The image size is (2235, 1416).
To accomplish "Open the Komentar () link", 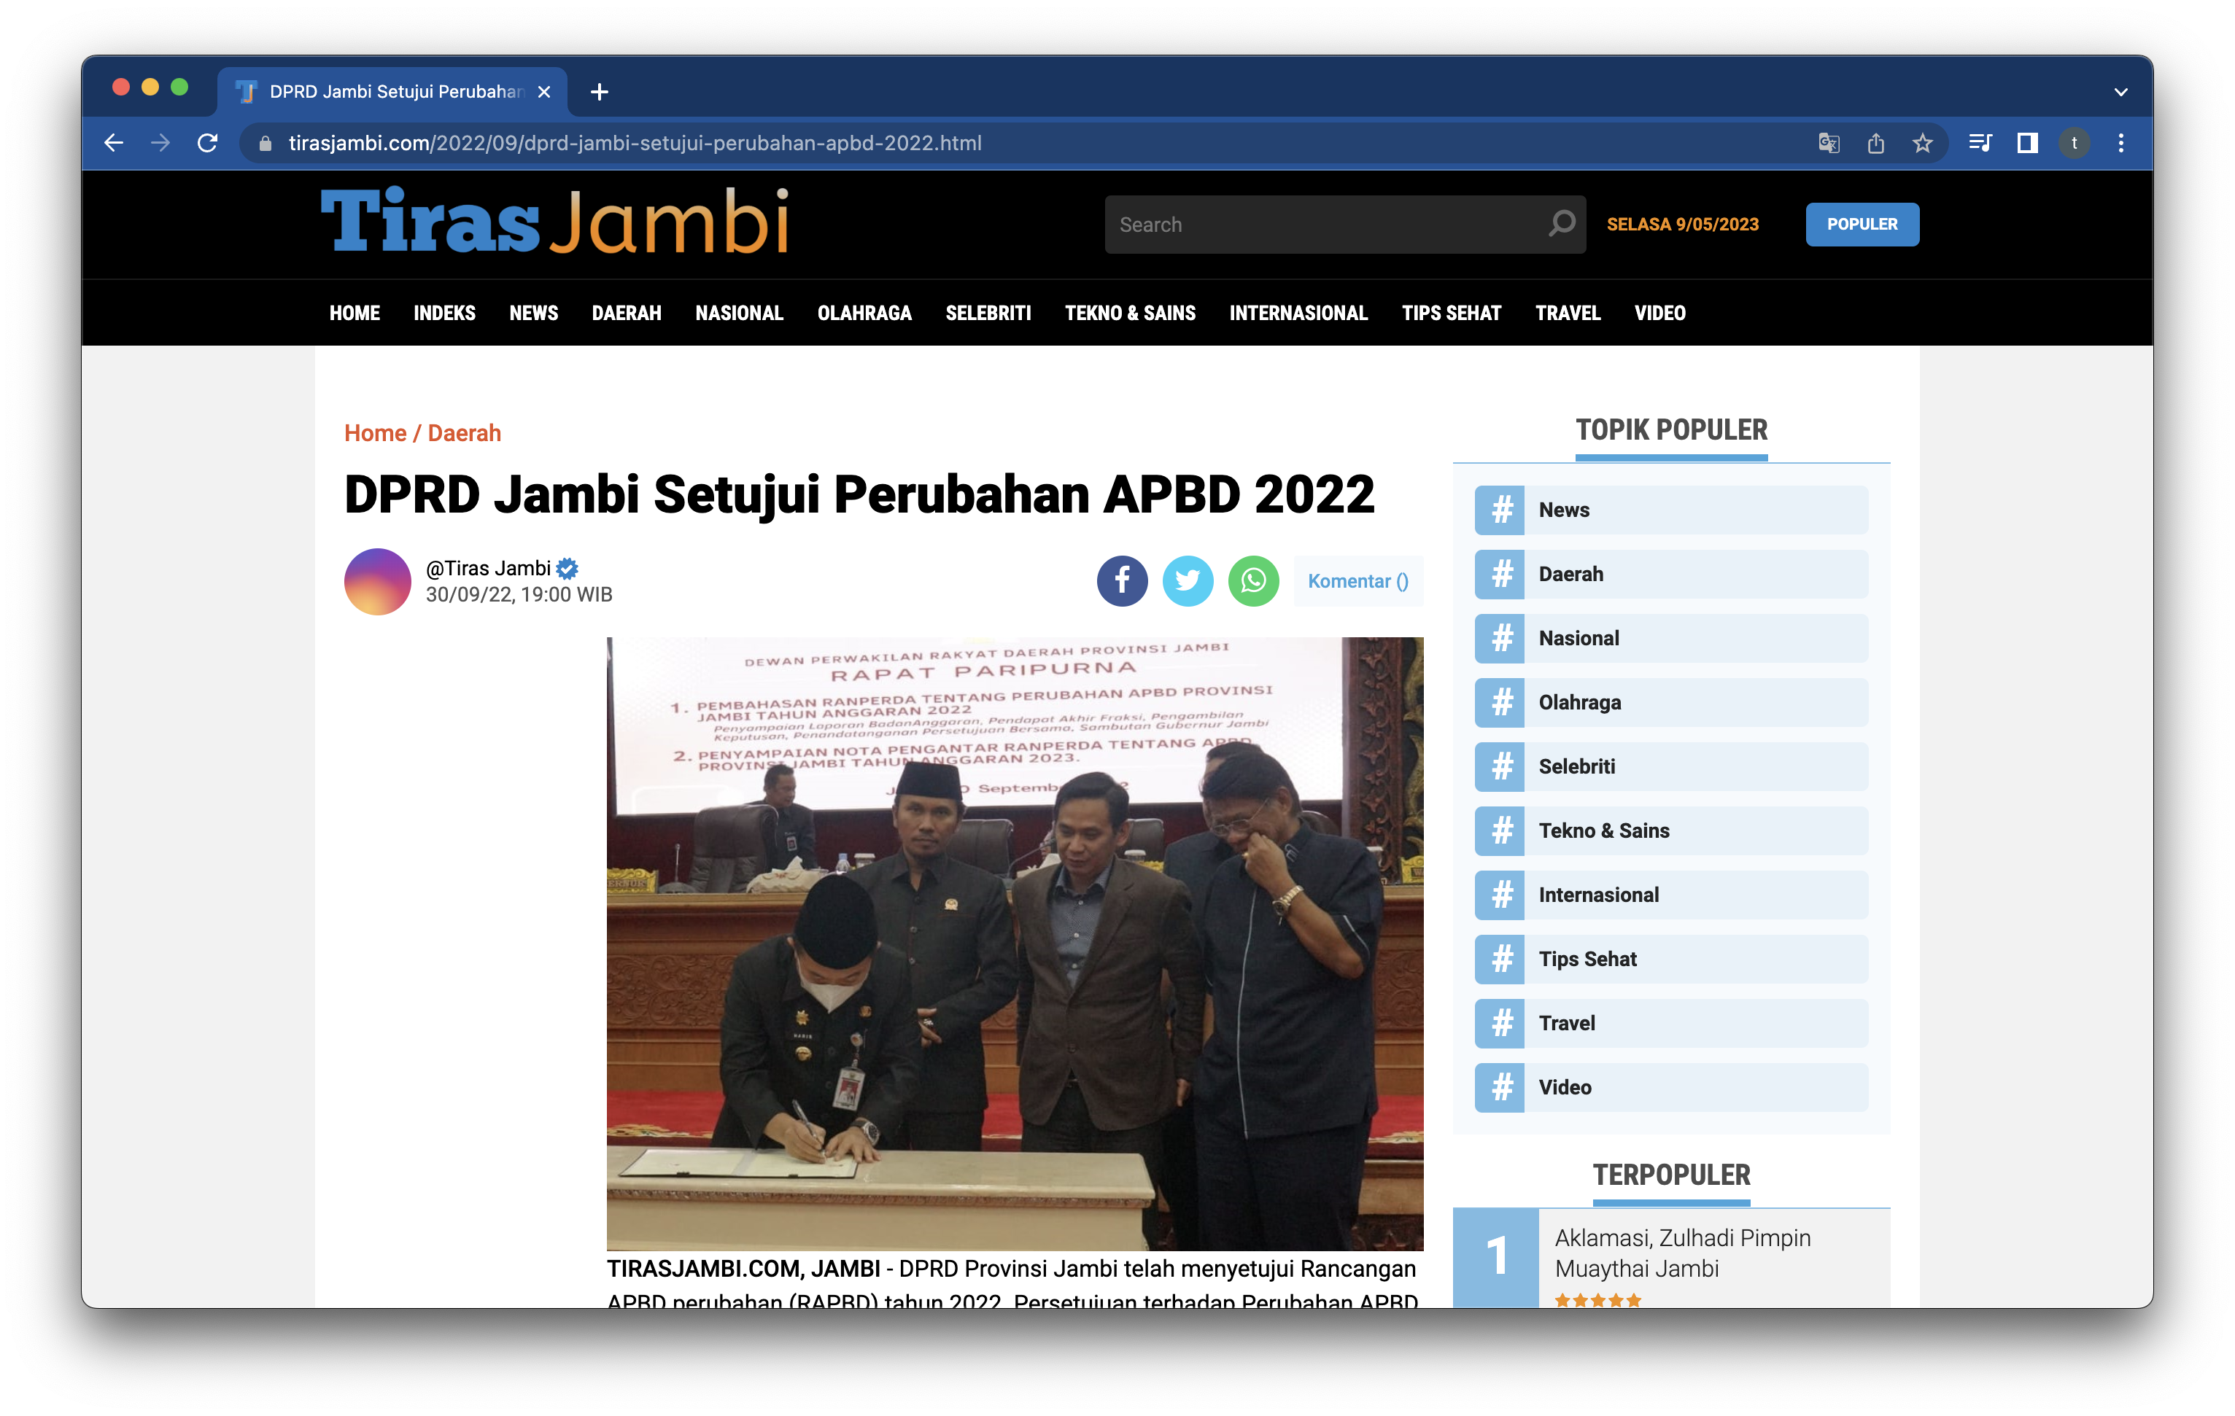I will (x=1358, y=581).
